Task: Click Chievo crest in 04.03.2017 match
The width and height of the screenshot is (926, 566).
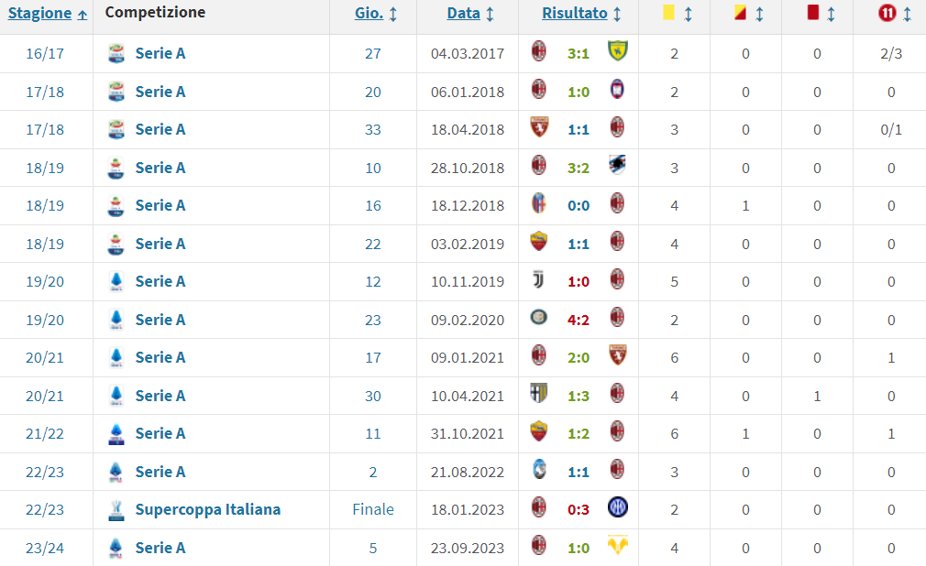Action: pyautogui.click(x=618, y=51)
